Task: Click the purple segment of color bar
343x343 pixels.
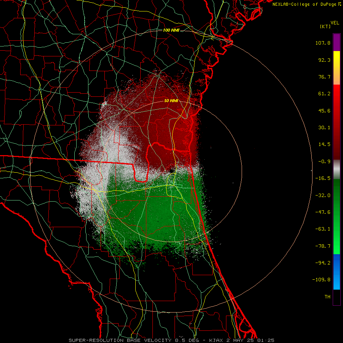Action: click(x=337, y=42)
